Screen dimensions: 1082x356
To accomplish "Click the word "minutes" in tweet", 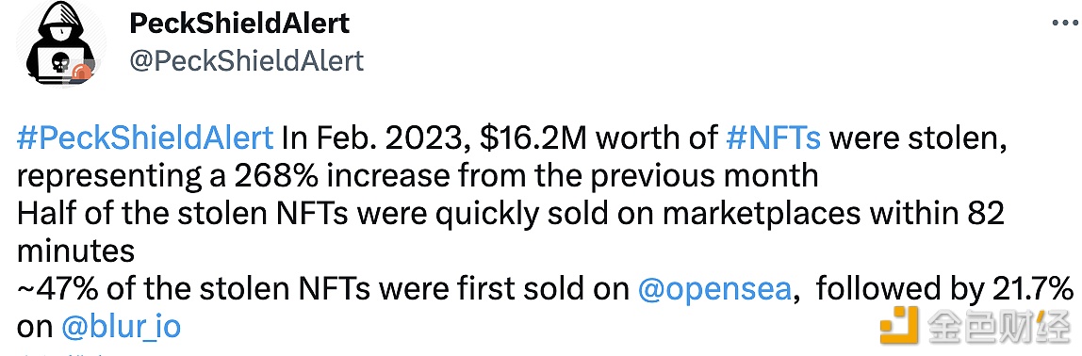I will pyautogui.click(x=76, y=251).
